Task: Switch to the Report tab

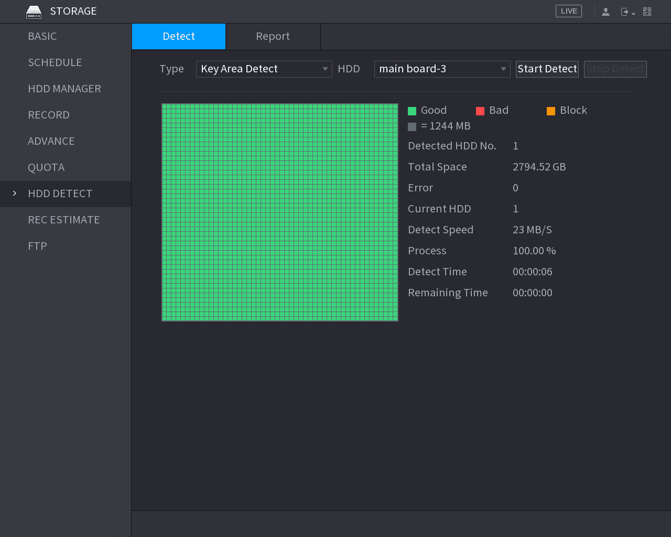Action: click(273, 36)
